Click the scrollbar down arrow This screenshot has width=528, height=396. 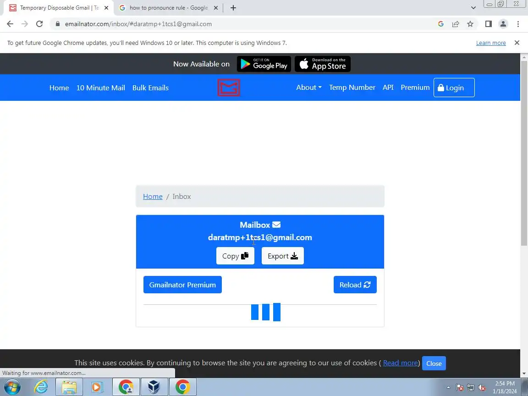[x=524, y=374]
